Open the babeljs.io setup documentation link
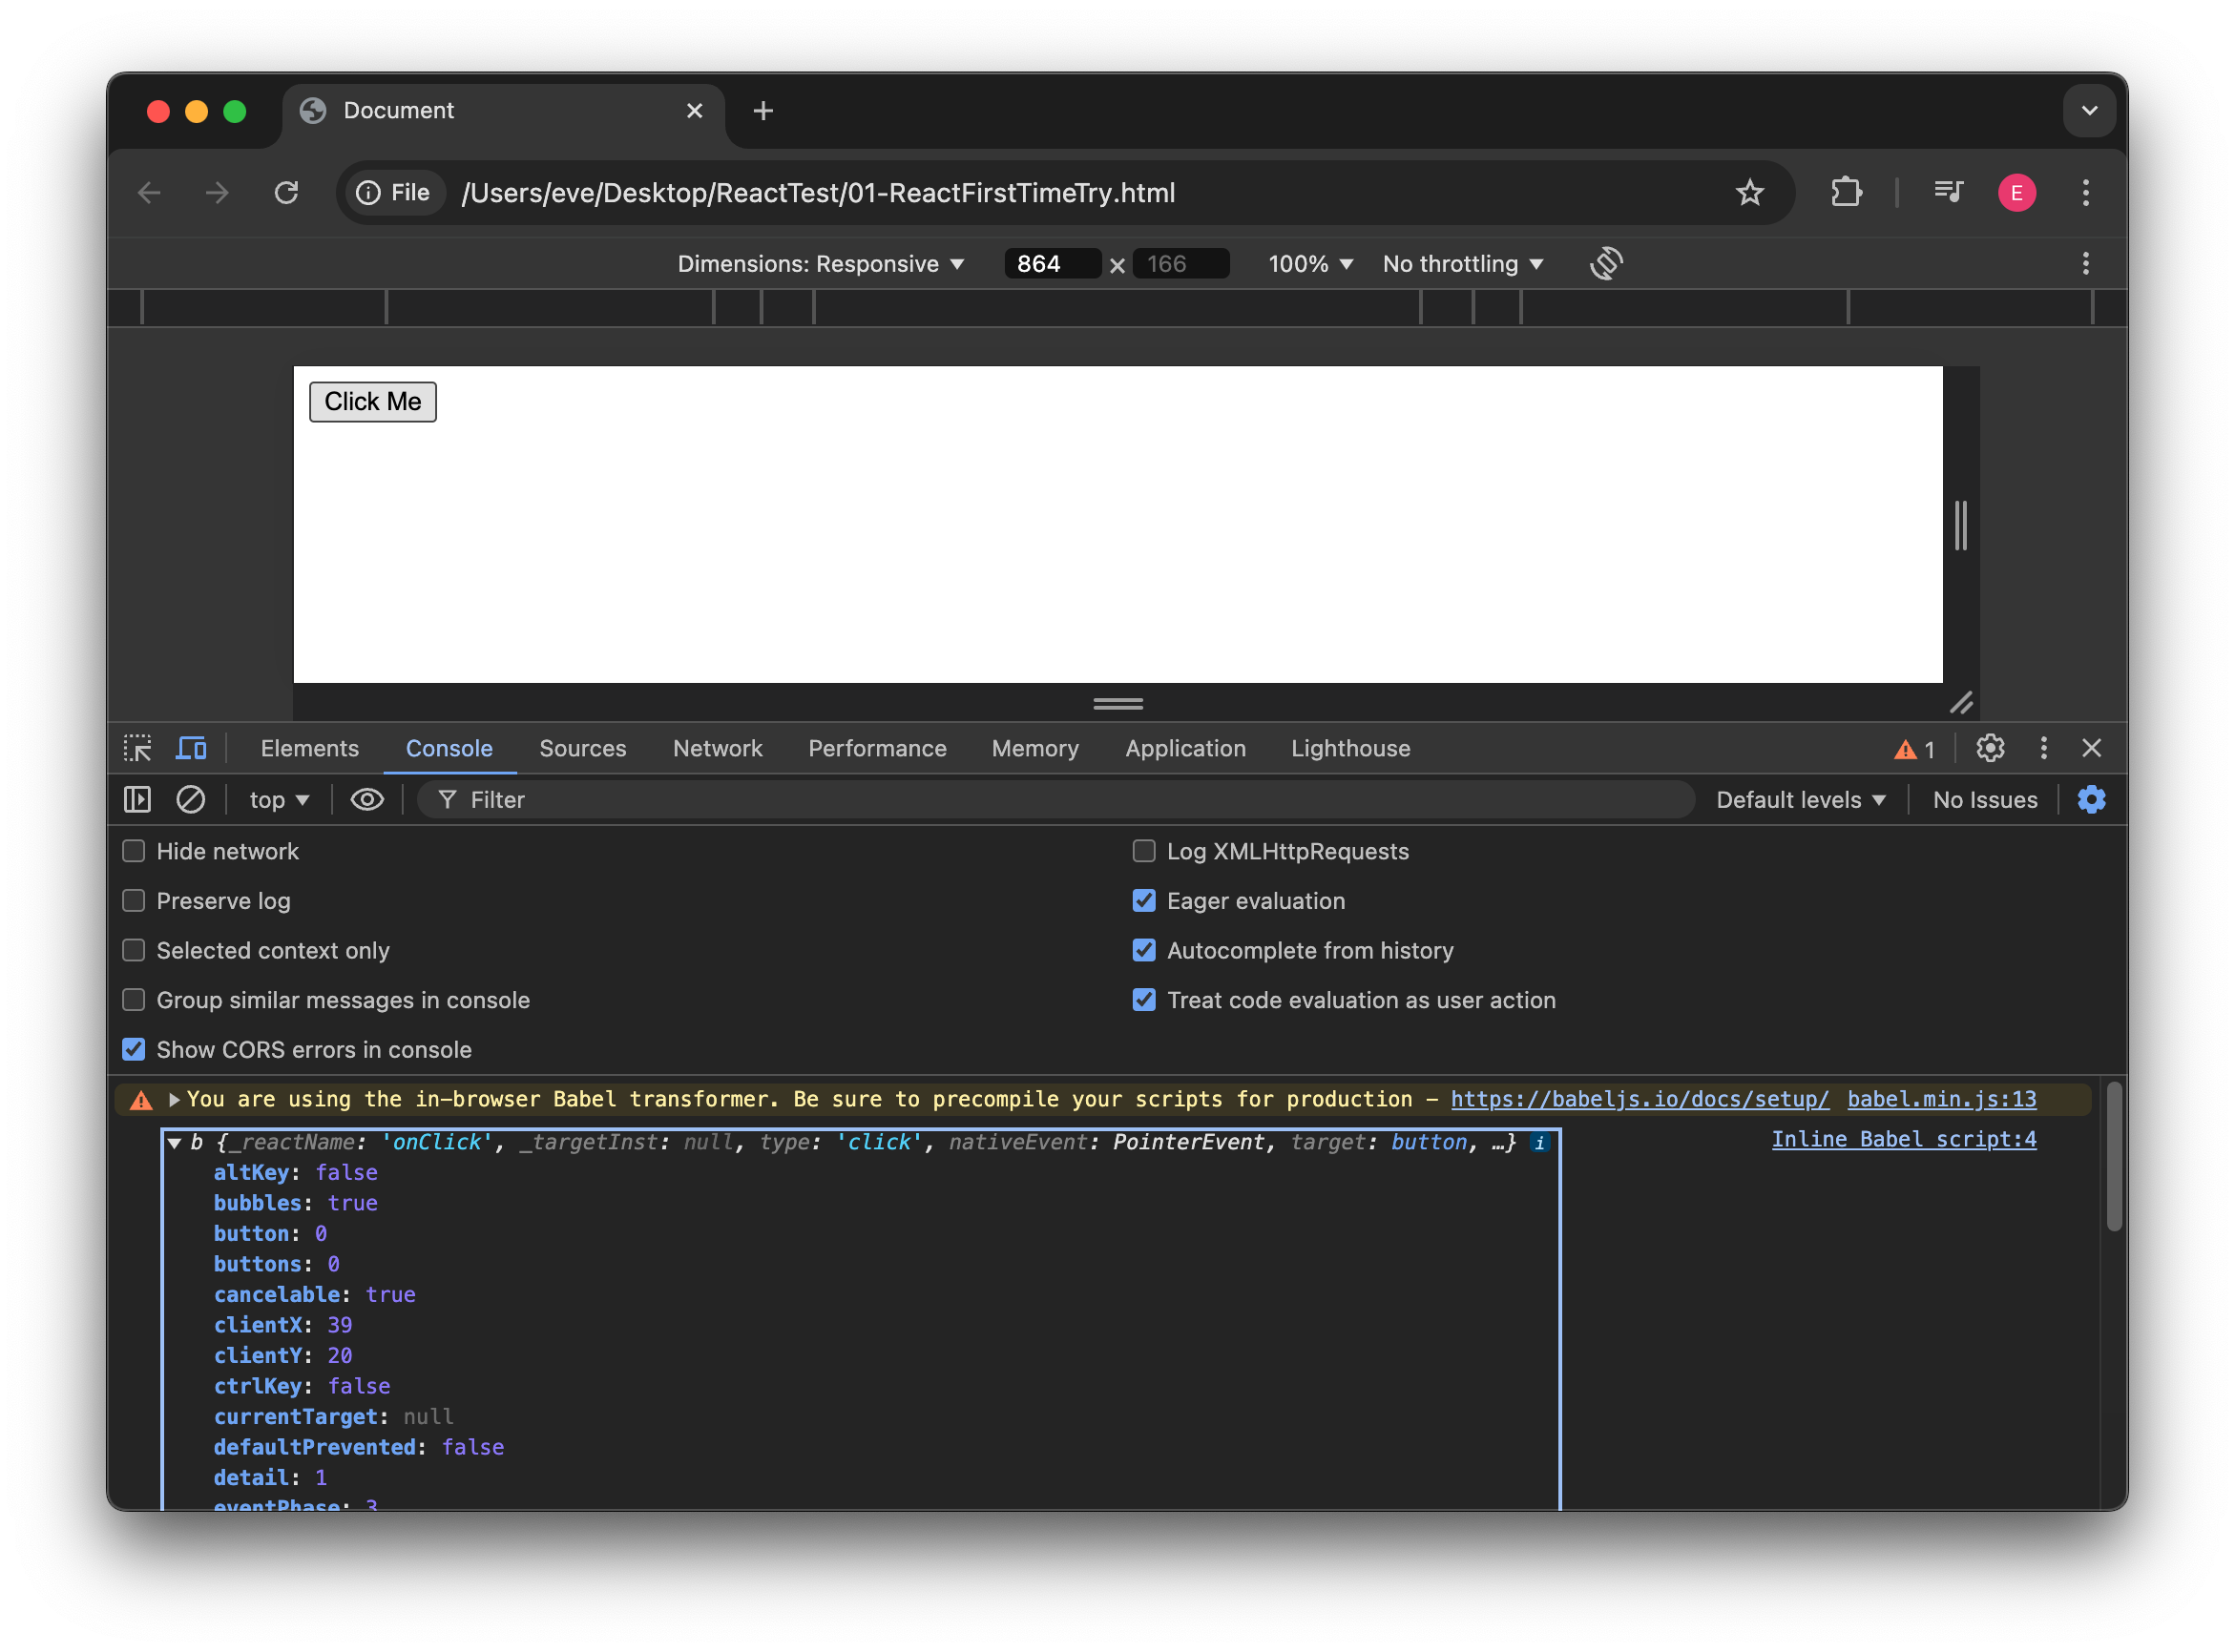Screen dimensions: 2235x1652 pos(1639,1098)
